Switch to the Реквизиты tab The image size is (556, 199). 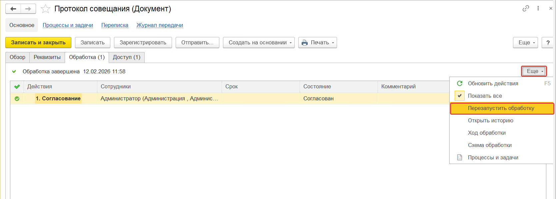47,57
